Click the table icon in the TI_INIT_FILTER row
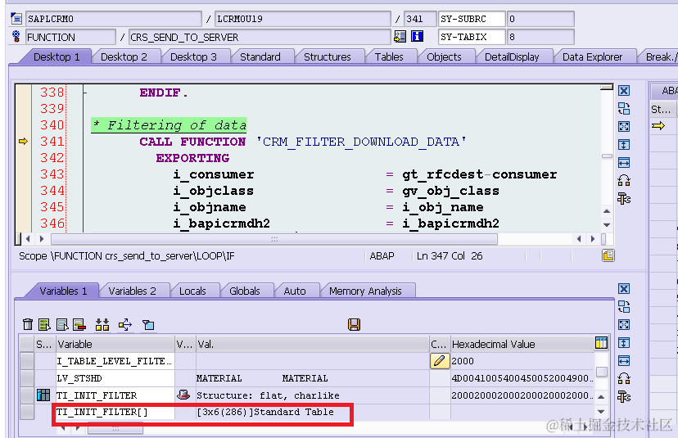The image size is (678, 438). tap(43, 395)
